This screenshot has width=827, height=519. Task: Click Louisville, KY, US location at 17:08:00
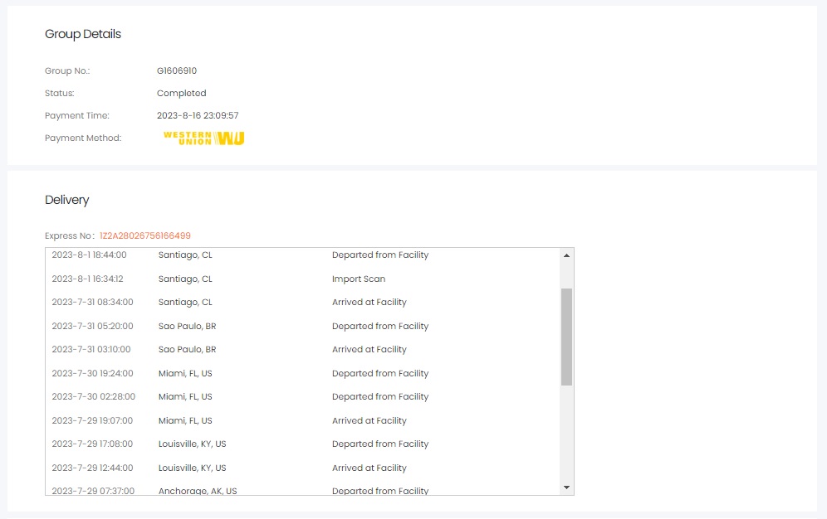click(x=192, y=444)
